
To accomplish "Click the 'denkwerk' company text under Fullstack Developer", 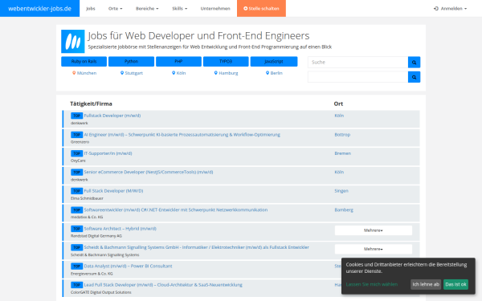I will point(80,123).
